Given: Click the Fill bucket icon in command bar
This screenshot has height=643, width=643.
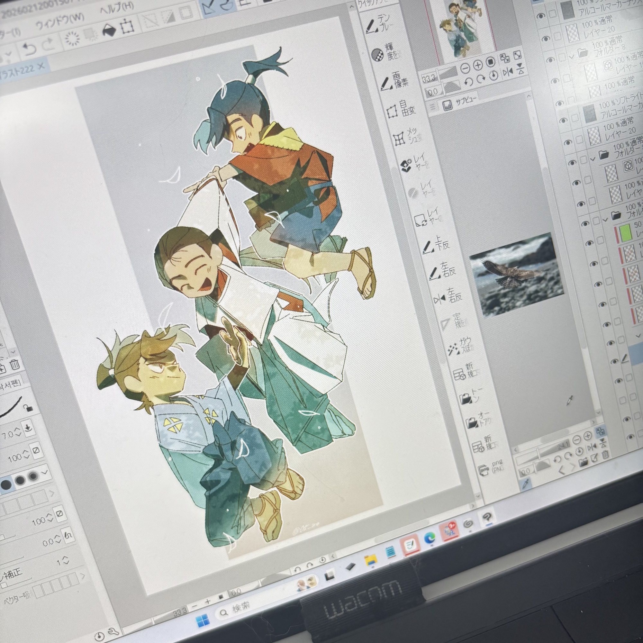Looking at the screenshot, I should (110, 31).
